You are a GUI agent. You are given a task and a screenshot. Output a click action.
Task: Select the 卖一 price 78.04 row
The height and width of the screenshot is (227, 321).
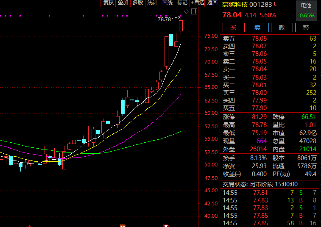[269, 69]
